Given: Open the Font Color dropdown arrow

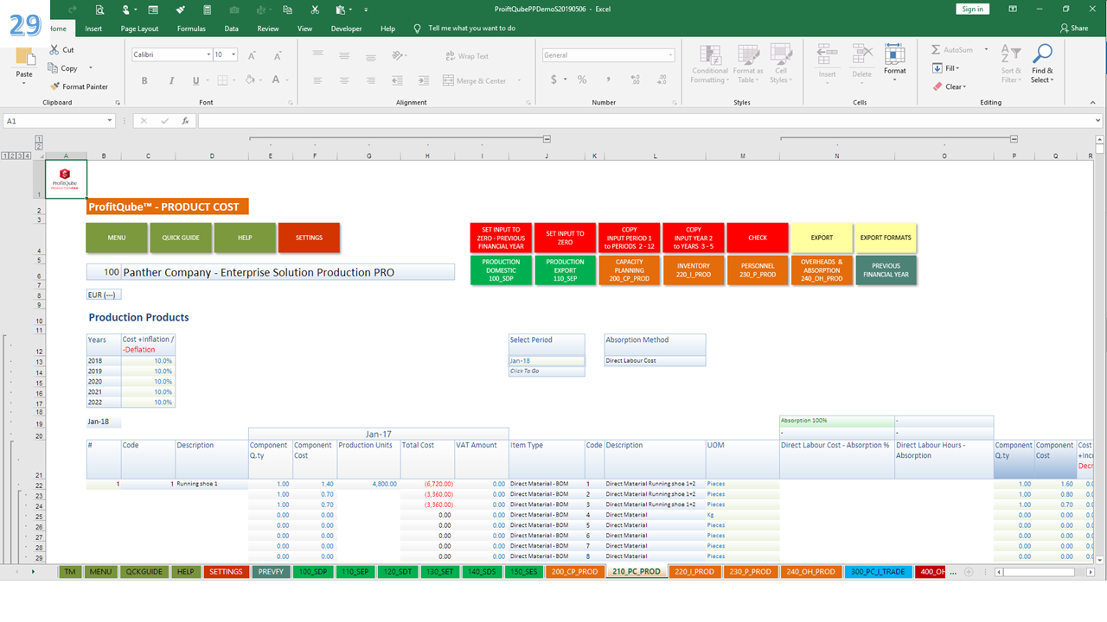Looking at the screenshot, I should point(287,80).
